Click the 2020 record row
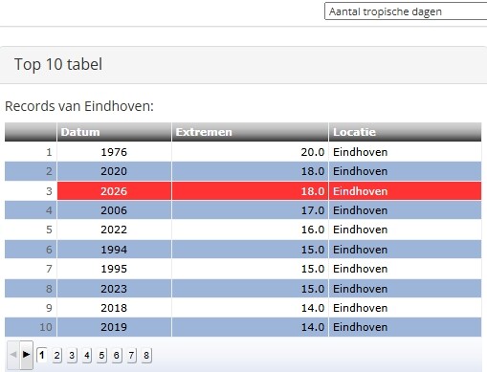 point(243,171)
